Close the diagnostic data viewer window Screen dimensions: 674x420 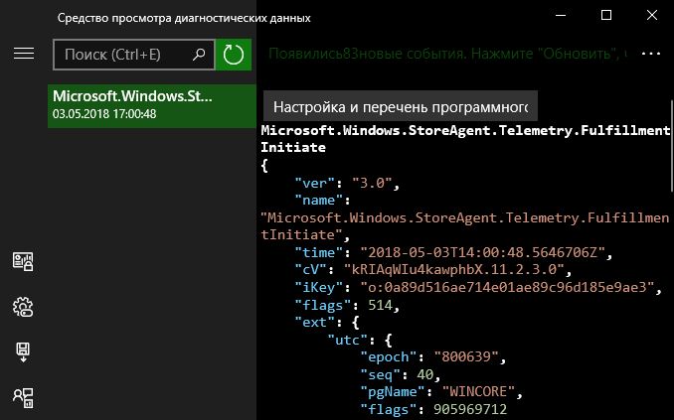652,16
